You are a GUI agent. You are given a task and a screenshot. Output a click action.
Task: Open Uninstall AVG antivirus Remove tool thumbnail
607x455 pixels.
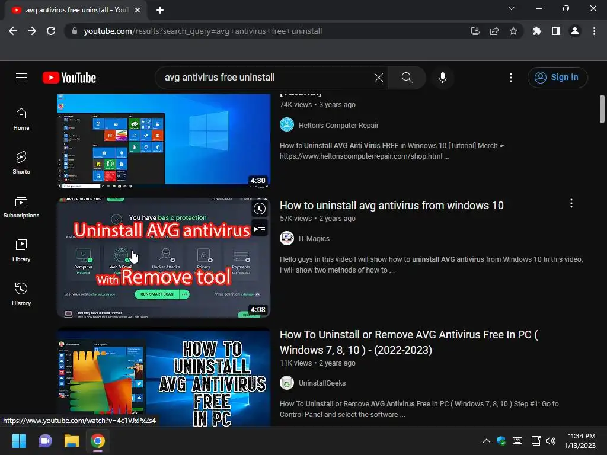click(x=164, y=258)
